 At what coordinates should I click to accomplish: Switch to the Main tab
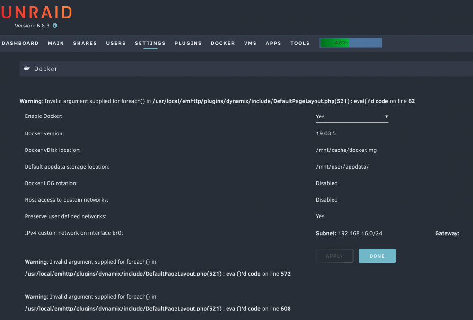tap(56, 43)
